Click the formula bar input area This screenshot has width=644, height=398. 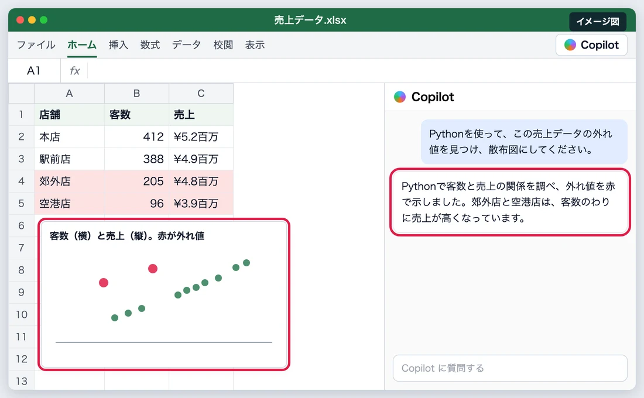point(361,71)
